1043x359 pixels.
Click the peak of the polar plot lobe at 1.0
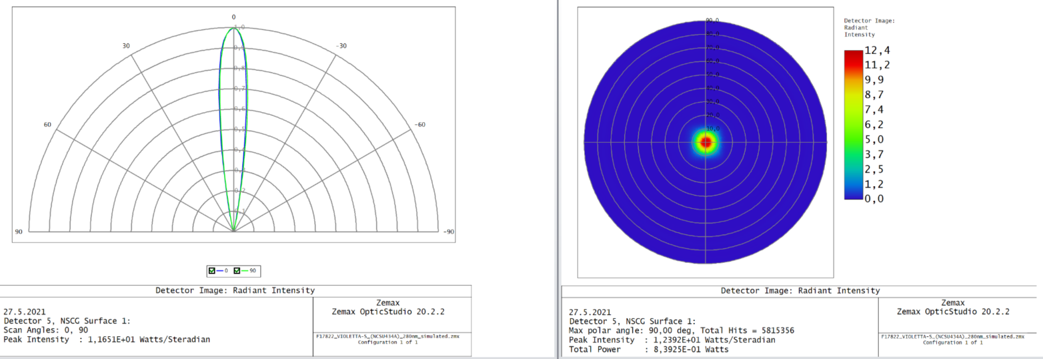coord(233,28)
